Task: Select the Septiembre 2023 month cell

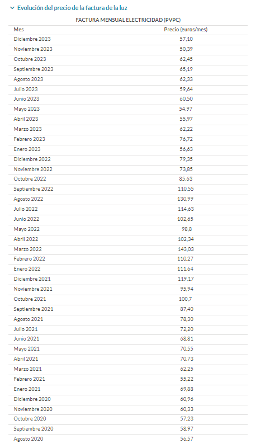Action: pos(34,69)
